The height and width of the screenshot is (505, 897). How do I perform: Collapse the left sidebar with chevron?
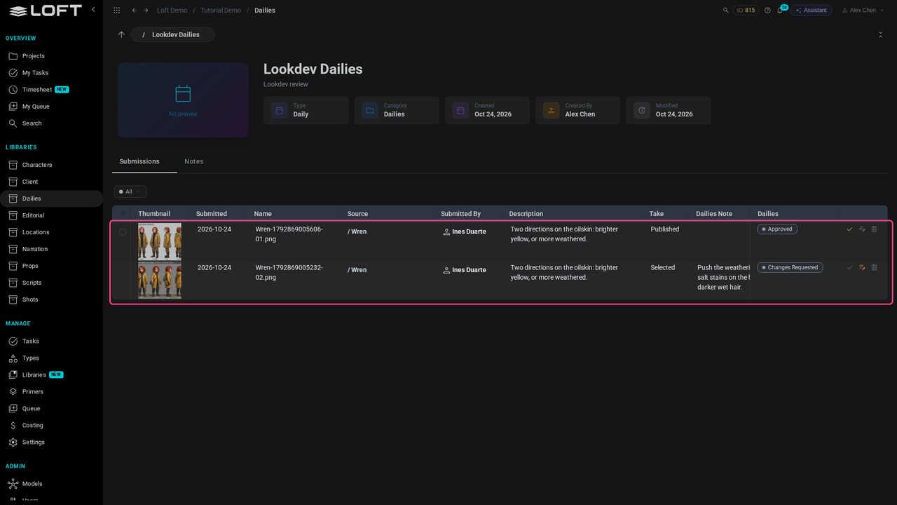click(93, 10)
